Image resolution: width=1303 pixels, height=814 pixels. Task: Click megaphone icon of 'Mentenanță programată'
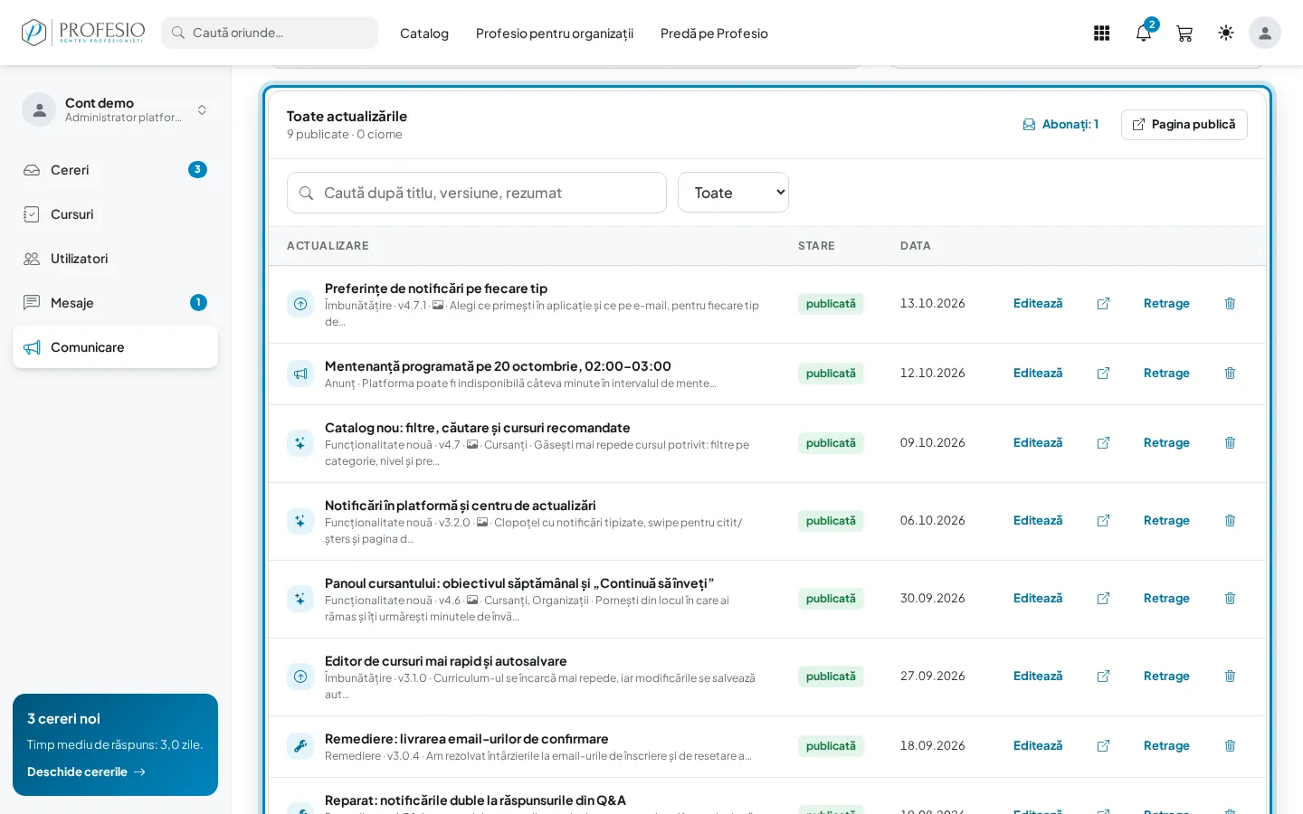point(300,374)
